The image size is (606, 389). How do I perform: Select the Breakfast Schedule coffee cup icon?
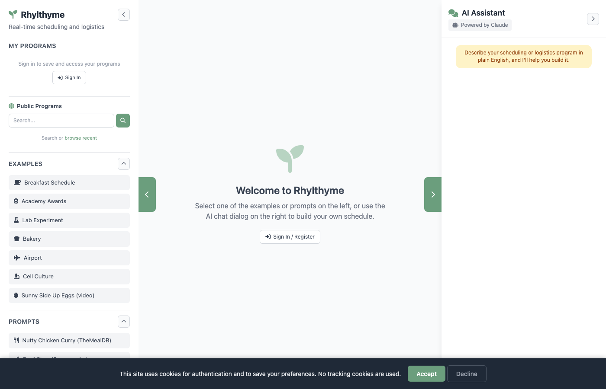17,182
